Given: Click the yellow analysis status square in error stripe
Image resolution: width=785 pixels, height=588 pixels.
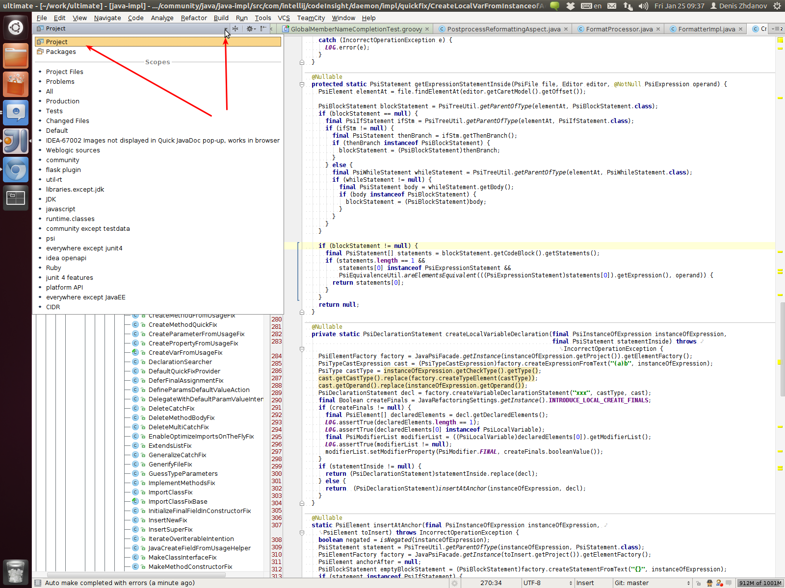Looking at the screenshot, I should [x=780, y=40].
